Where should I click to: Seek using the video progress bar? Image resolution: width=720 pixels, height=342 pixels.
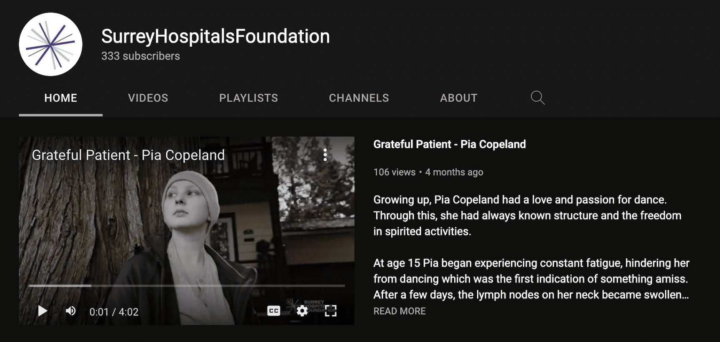[x=187, y=286]
